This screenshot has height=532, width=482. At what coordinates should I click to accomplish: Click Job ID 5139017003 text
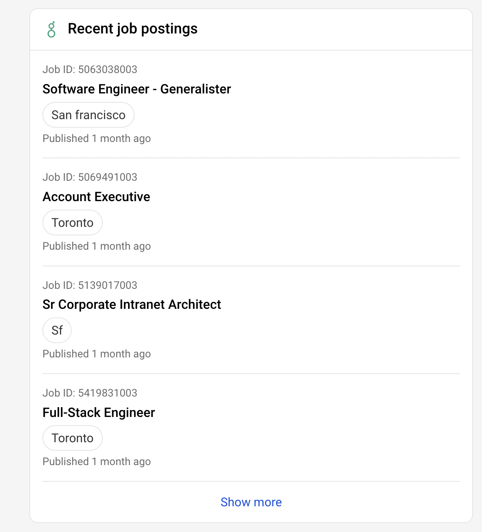click(x=90, y=285)
